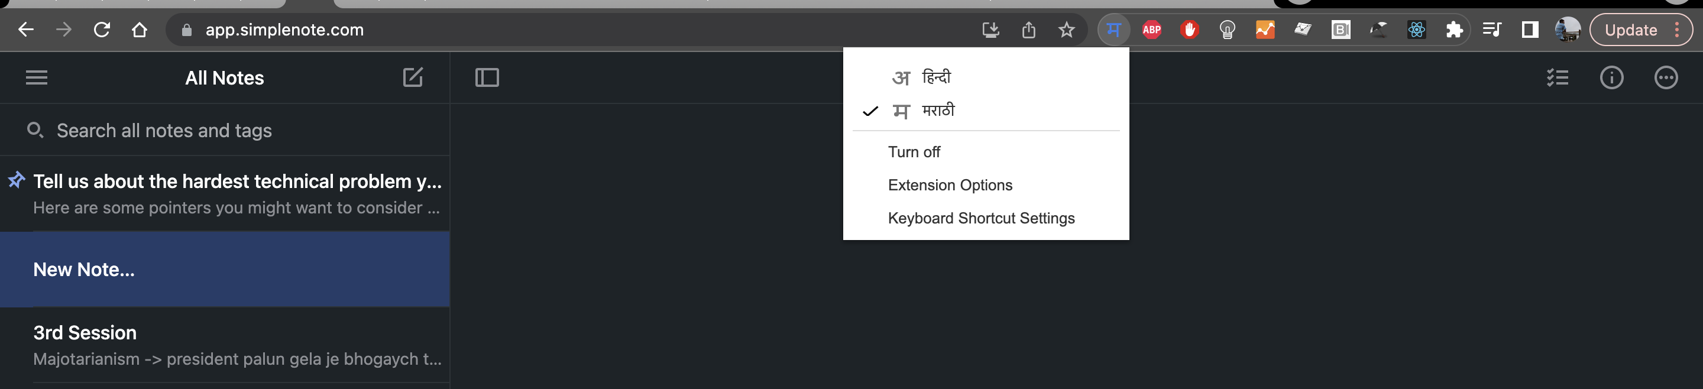This screenshot has width=1703, height=389.
Task: Open the Adblock Plus extension
Action: click(x=1152, y=29)
